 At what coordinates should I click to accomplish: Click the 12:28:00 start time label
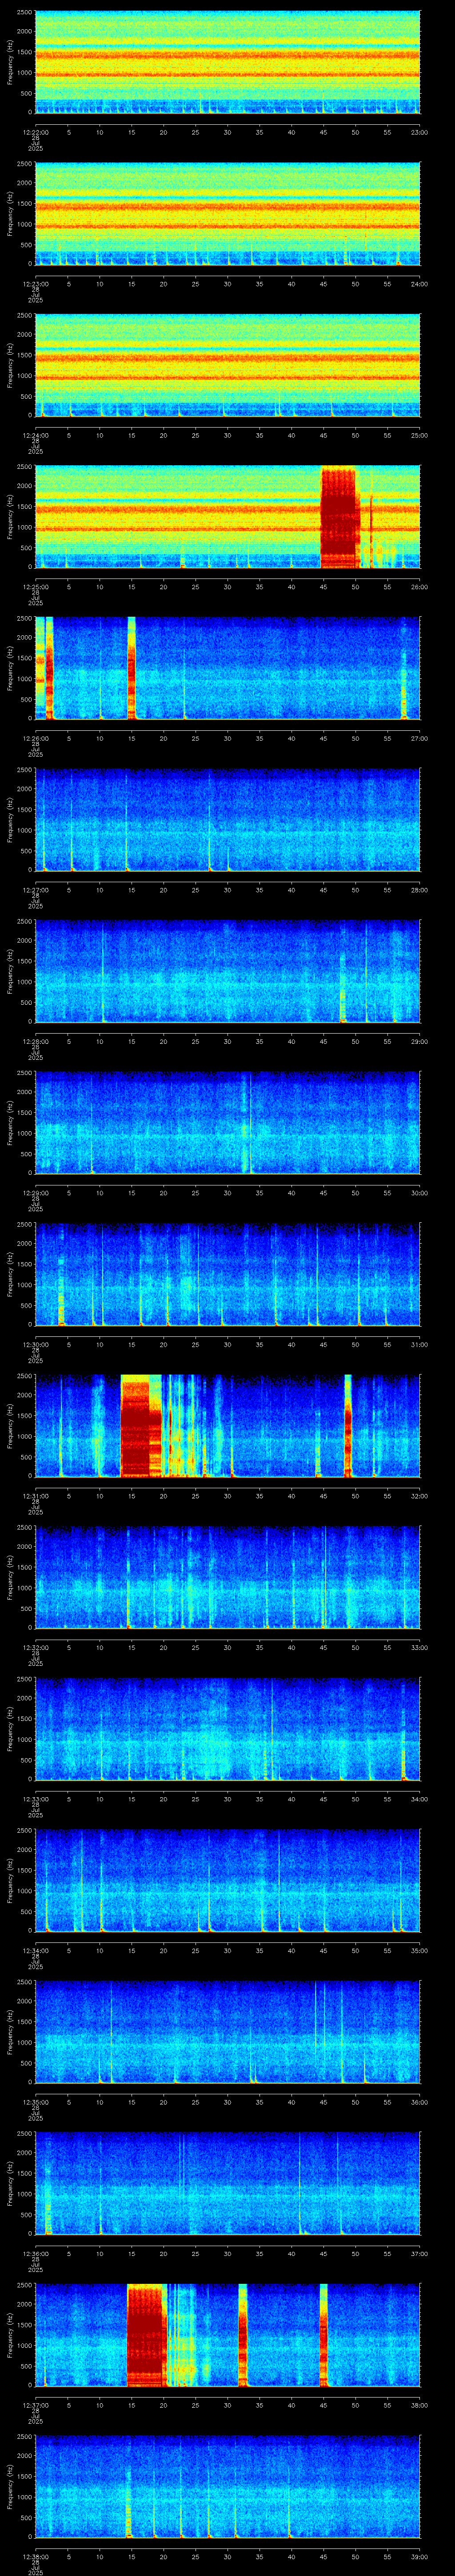(35, 1041)
